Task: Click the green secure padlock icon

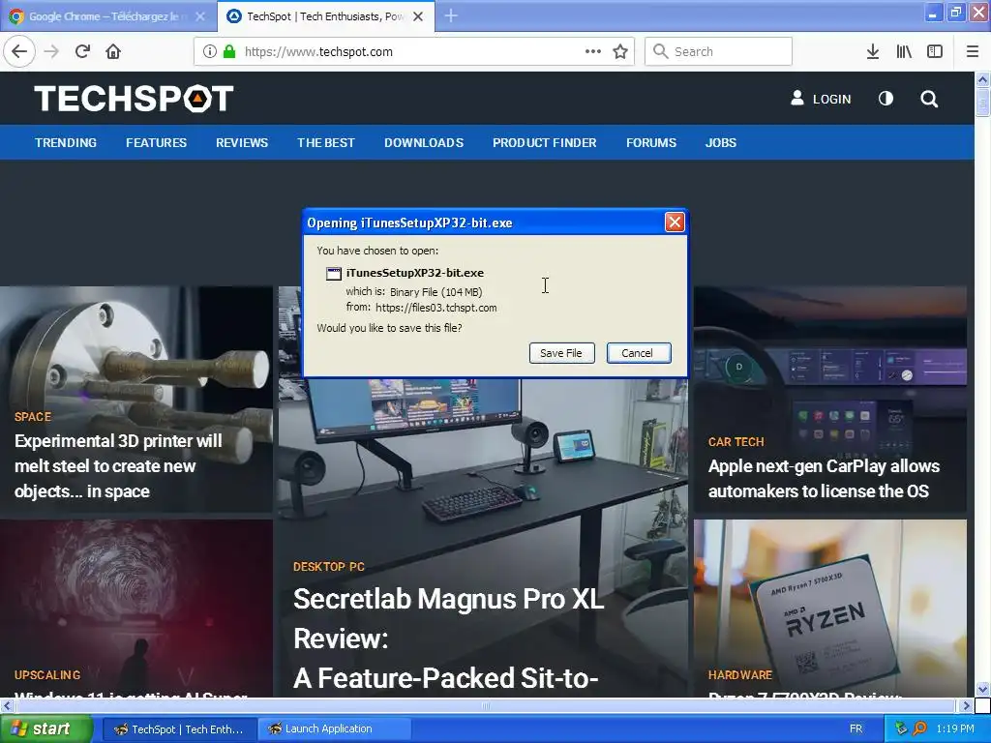Action: [229, 51]
